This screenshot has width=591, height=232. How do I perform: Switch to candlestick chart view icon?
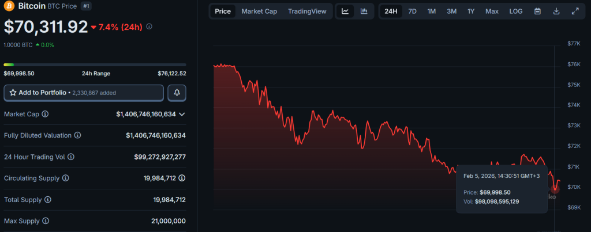pos(364,12)
